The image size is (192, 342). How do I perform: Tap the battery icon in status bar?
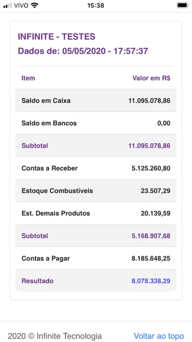pos(183,5)
